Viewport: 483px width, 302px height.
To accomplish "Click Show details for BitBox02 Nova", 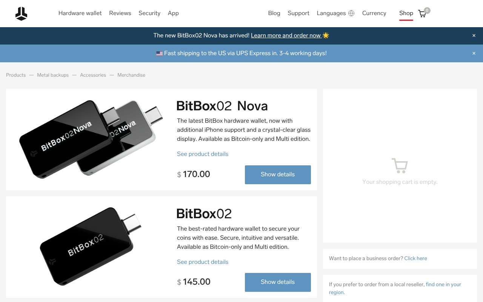I will coord(278,174).
